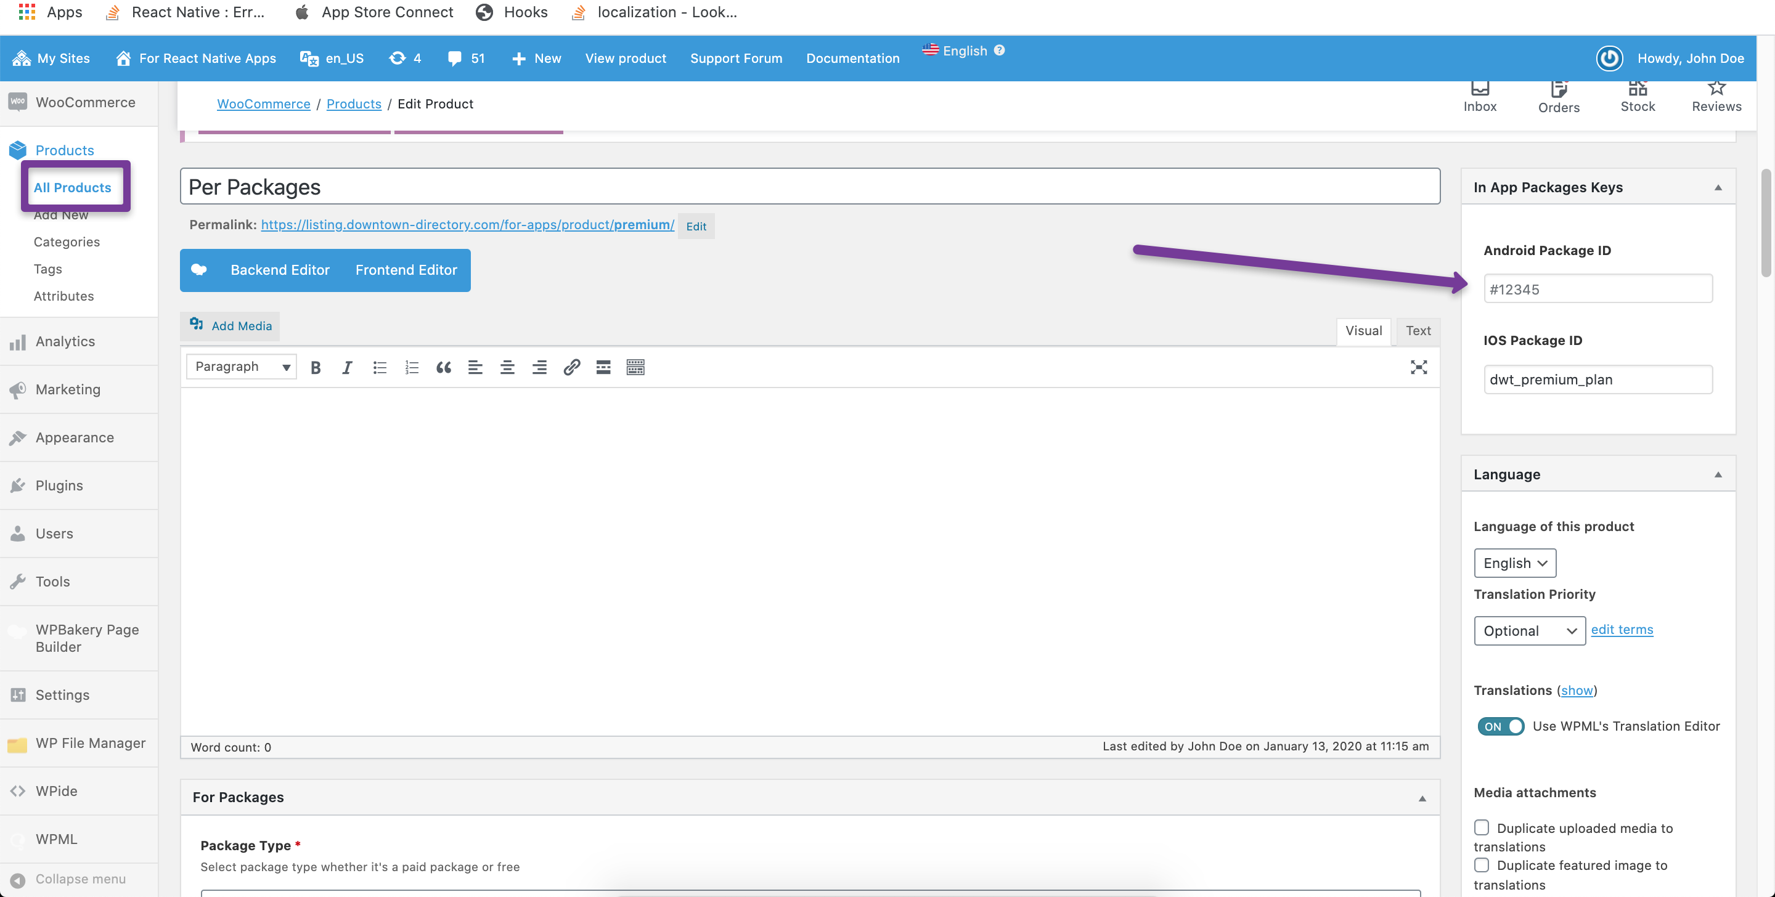Open the product language English dropdown
Viewport: 1775px width, 897px height.
(x=1514, y=564)
